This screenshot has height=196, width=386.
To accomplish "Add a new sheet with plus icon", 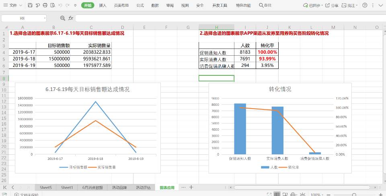I will [x=191, y=188].
